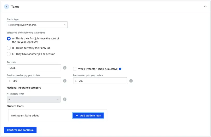
Task: Click the blue info icon next to Week 1/Month 1
Action: 120,69
